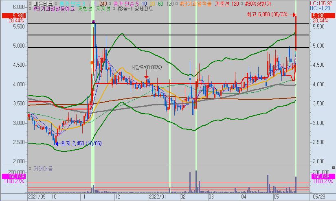Toggle the 거래대금 volume indicator checkbox
This screenshot has height=201, width=336.
30,169
